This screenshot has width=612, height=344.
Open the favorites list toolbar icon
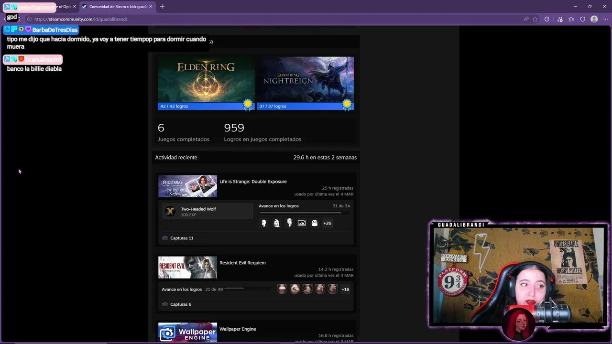(x=571, y=19)
